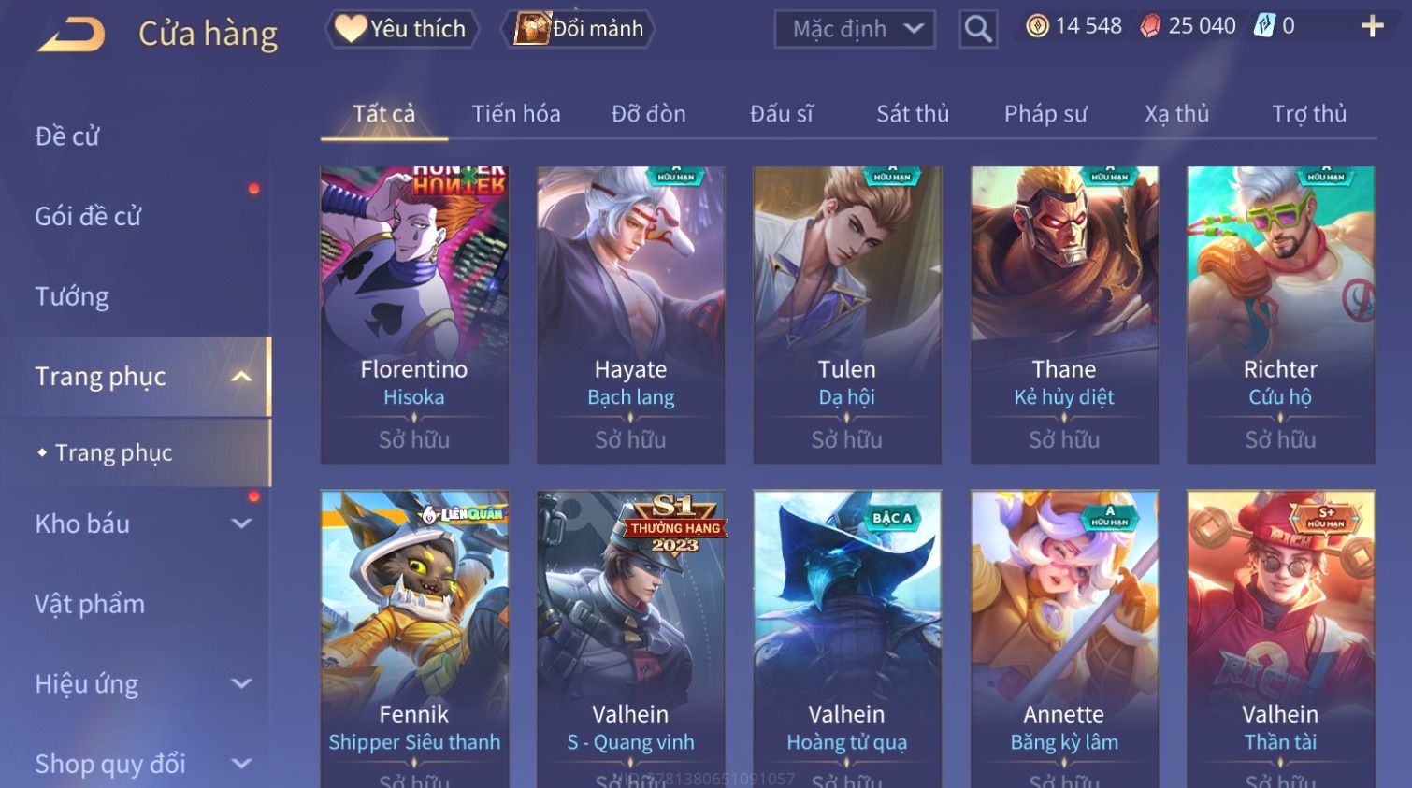This screenshot has height=788, width=1412.
Task: Open Đổi mảnh shard exchange
Action: tap(578, 29)
